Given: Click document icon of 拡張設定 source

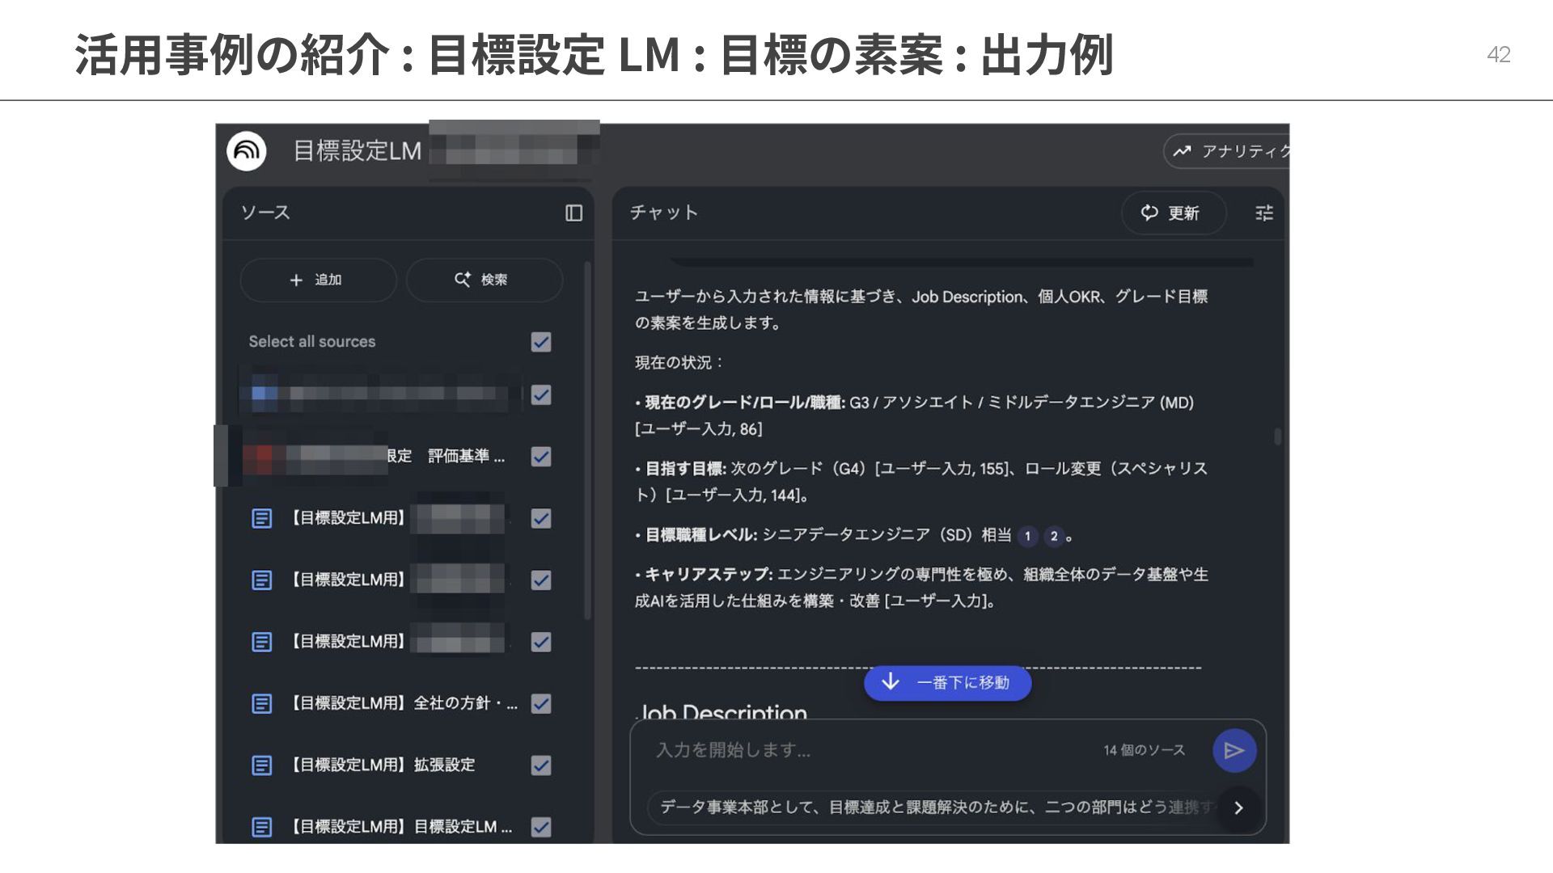Looking at the screenshot, I should [x=261, y=765].
